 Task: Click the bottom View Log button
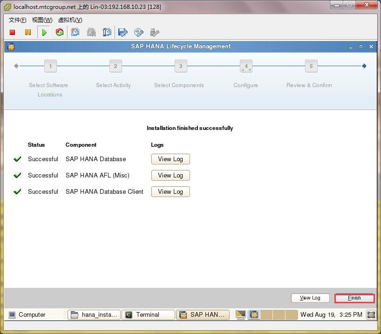310,298
